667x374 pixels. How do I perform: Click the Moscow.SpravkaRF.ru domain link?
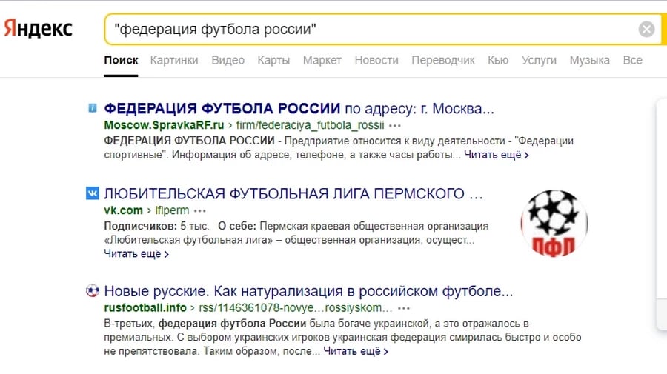click(x=164, y=125)
